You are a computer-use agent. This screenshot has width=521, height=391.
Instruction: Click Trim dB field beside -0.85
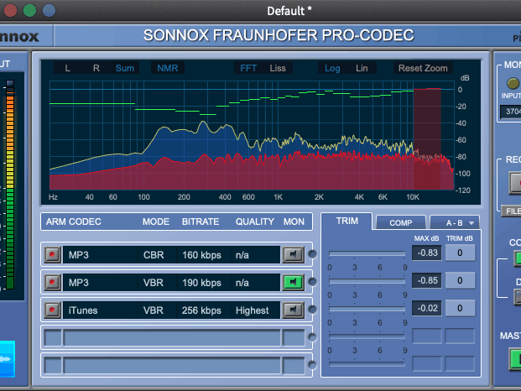(460, 280)
